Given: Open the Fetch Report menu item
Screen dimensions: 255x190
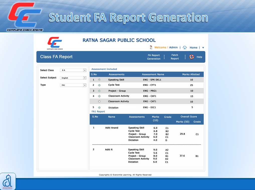Looking at the screenshot, I should click(x=175, y=57).
